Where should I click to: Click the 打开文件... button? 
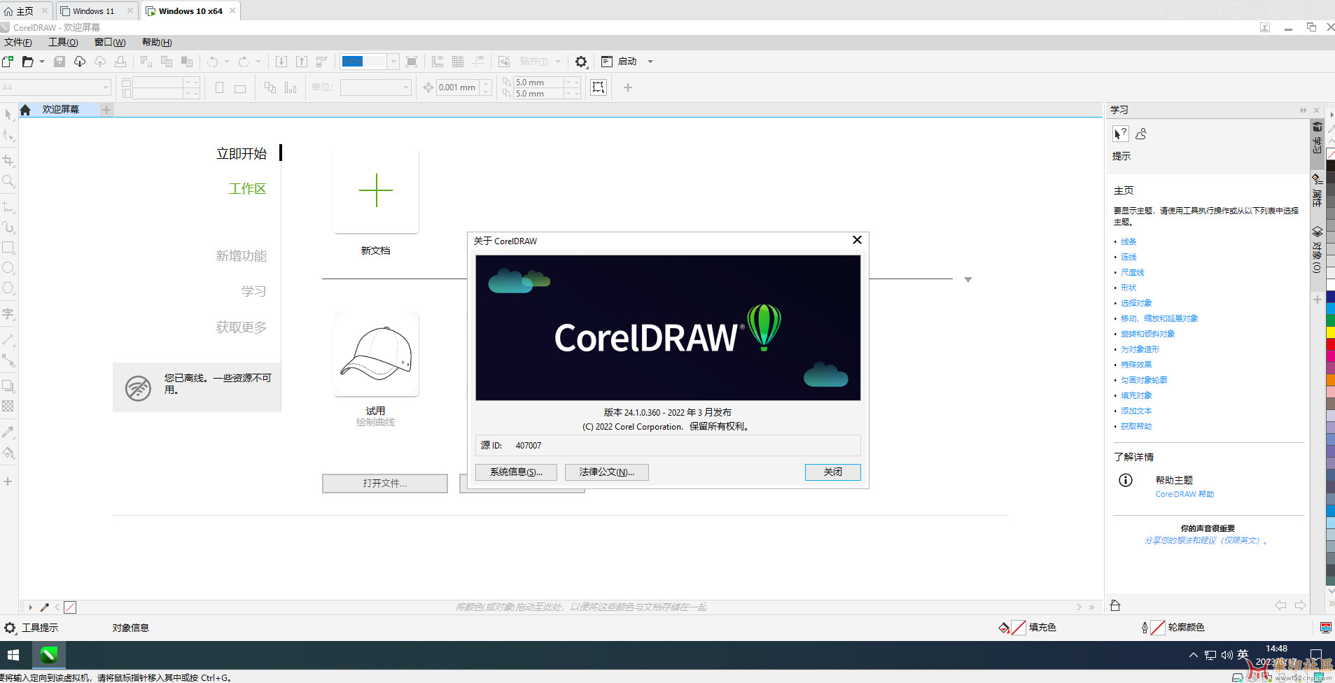click(385, 484)
